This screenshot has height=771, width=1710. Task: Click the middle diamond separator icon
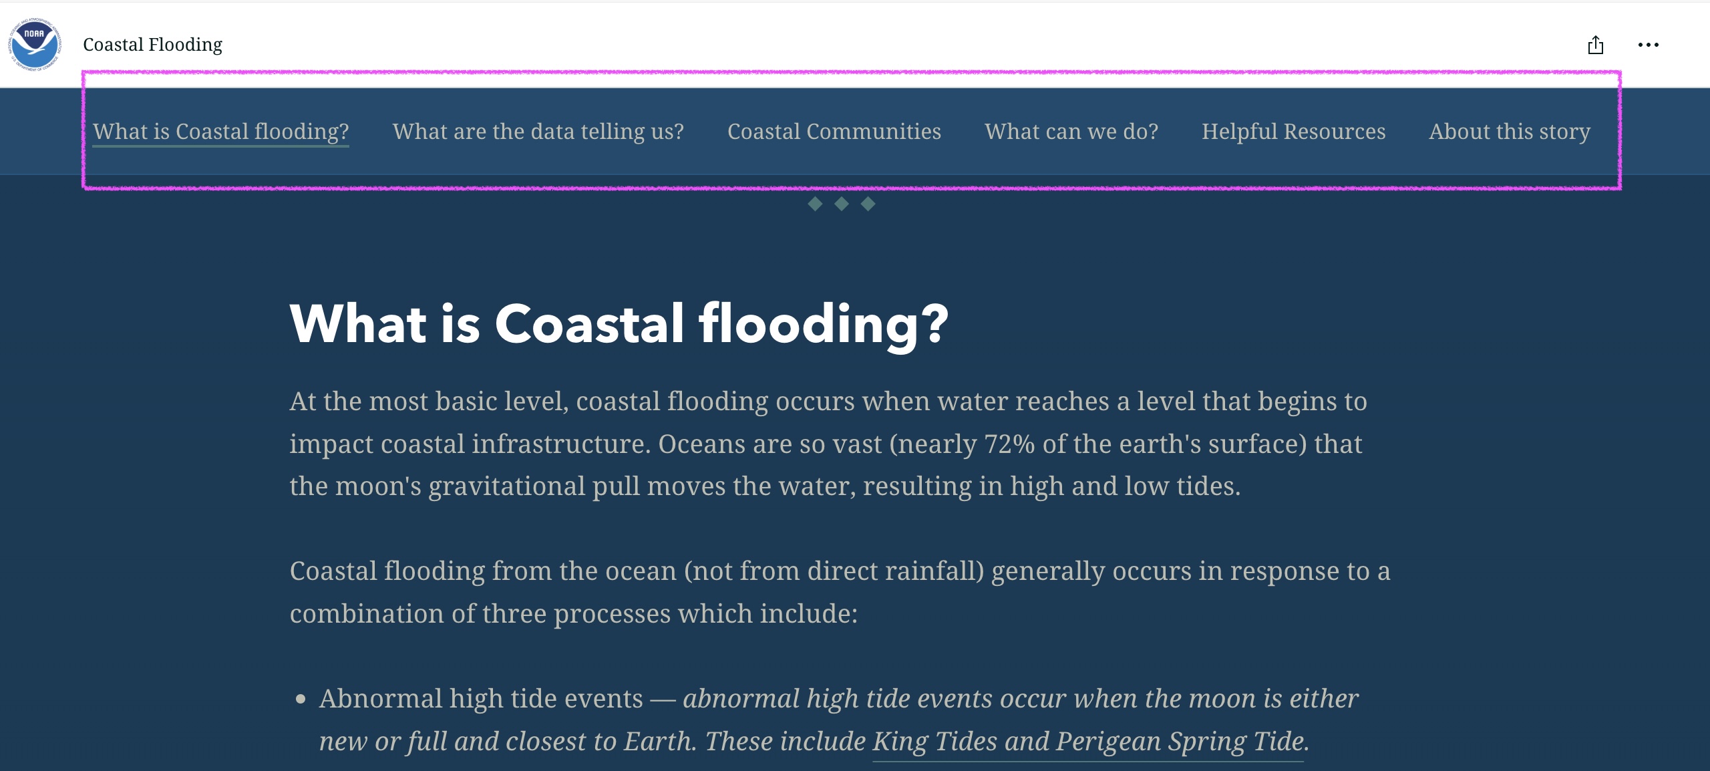pos(842,204)
